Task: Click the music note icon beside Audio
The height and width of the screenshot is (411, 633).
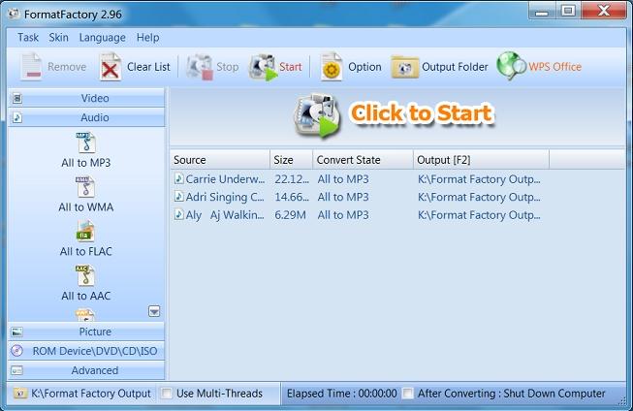Action: click(17, 117)
